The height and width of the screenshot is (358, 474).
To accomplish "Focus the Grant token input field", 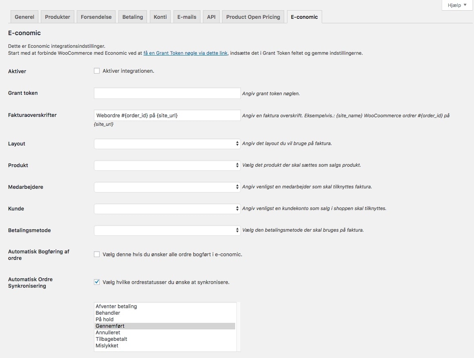I will [167, 93].
